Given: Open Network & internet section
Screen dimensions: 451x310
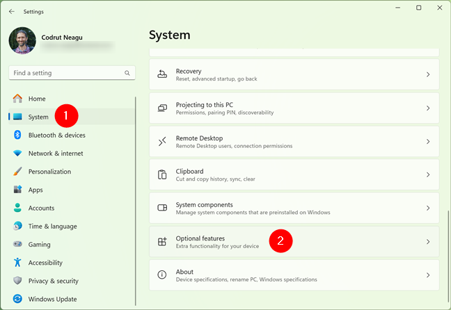Looking at the screenshot, I should 56,154.
